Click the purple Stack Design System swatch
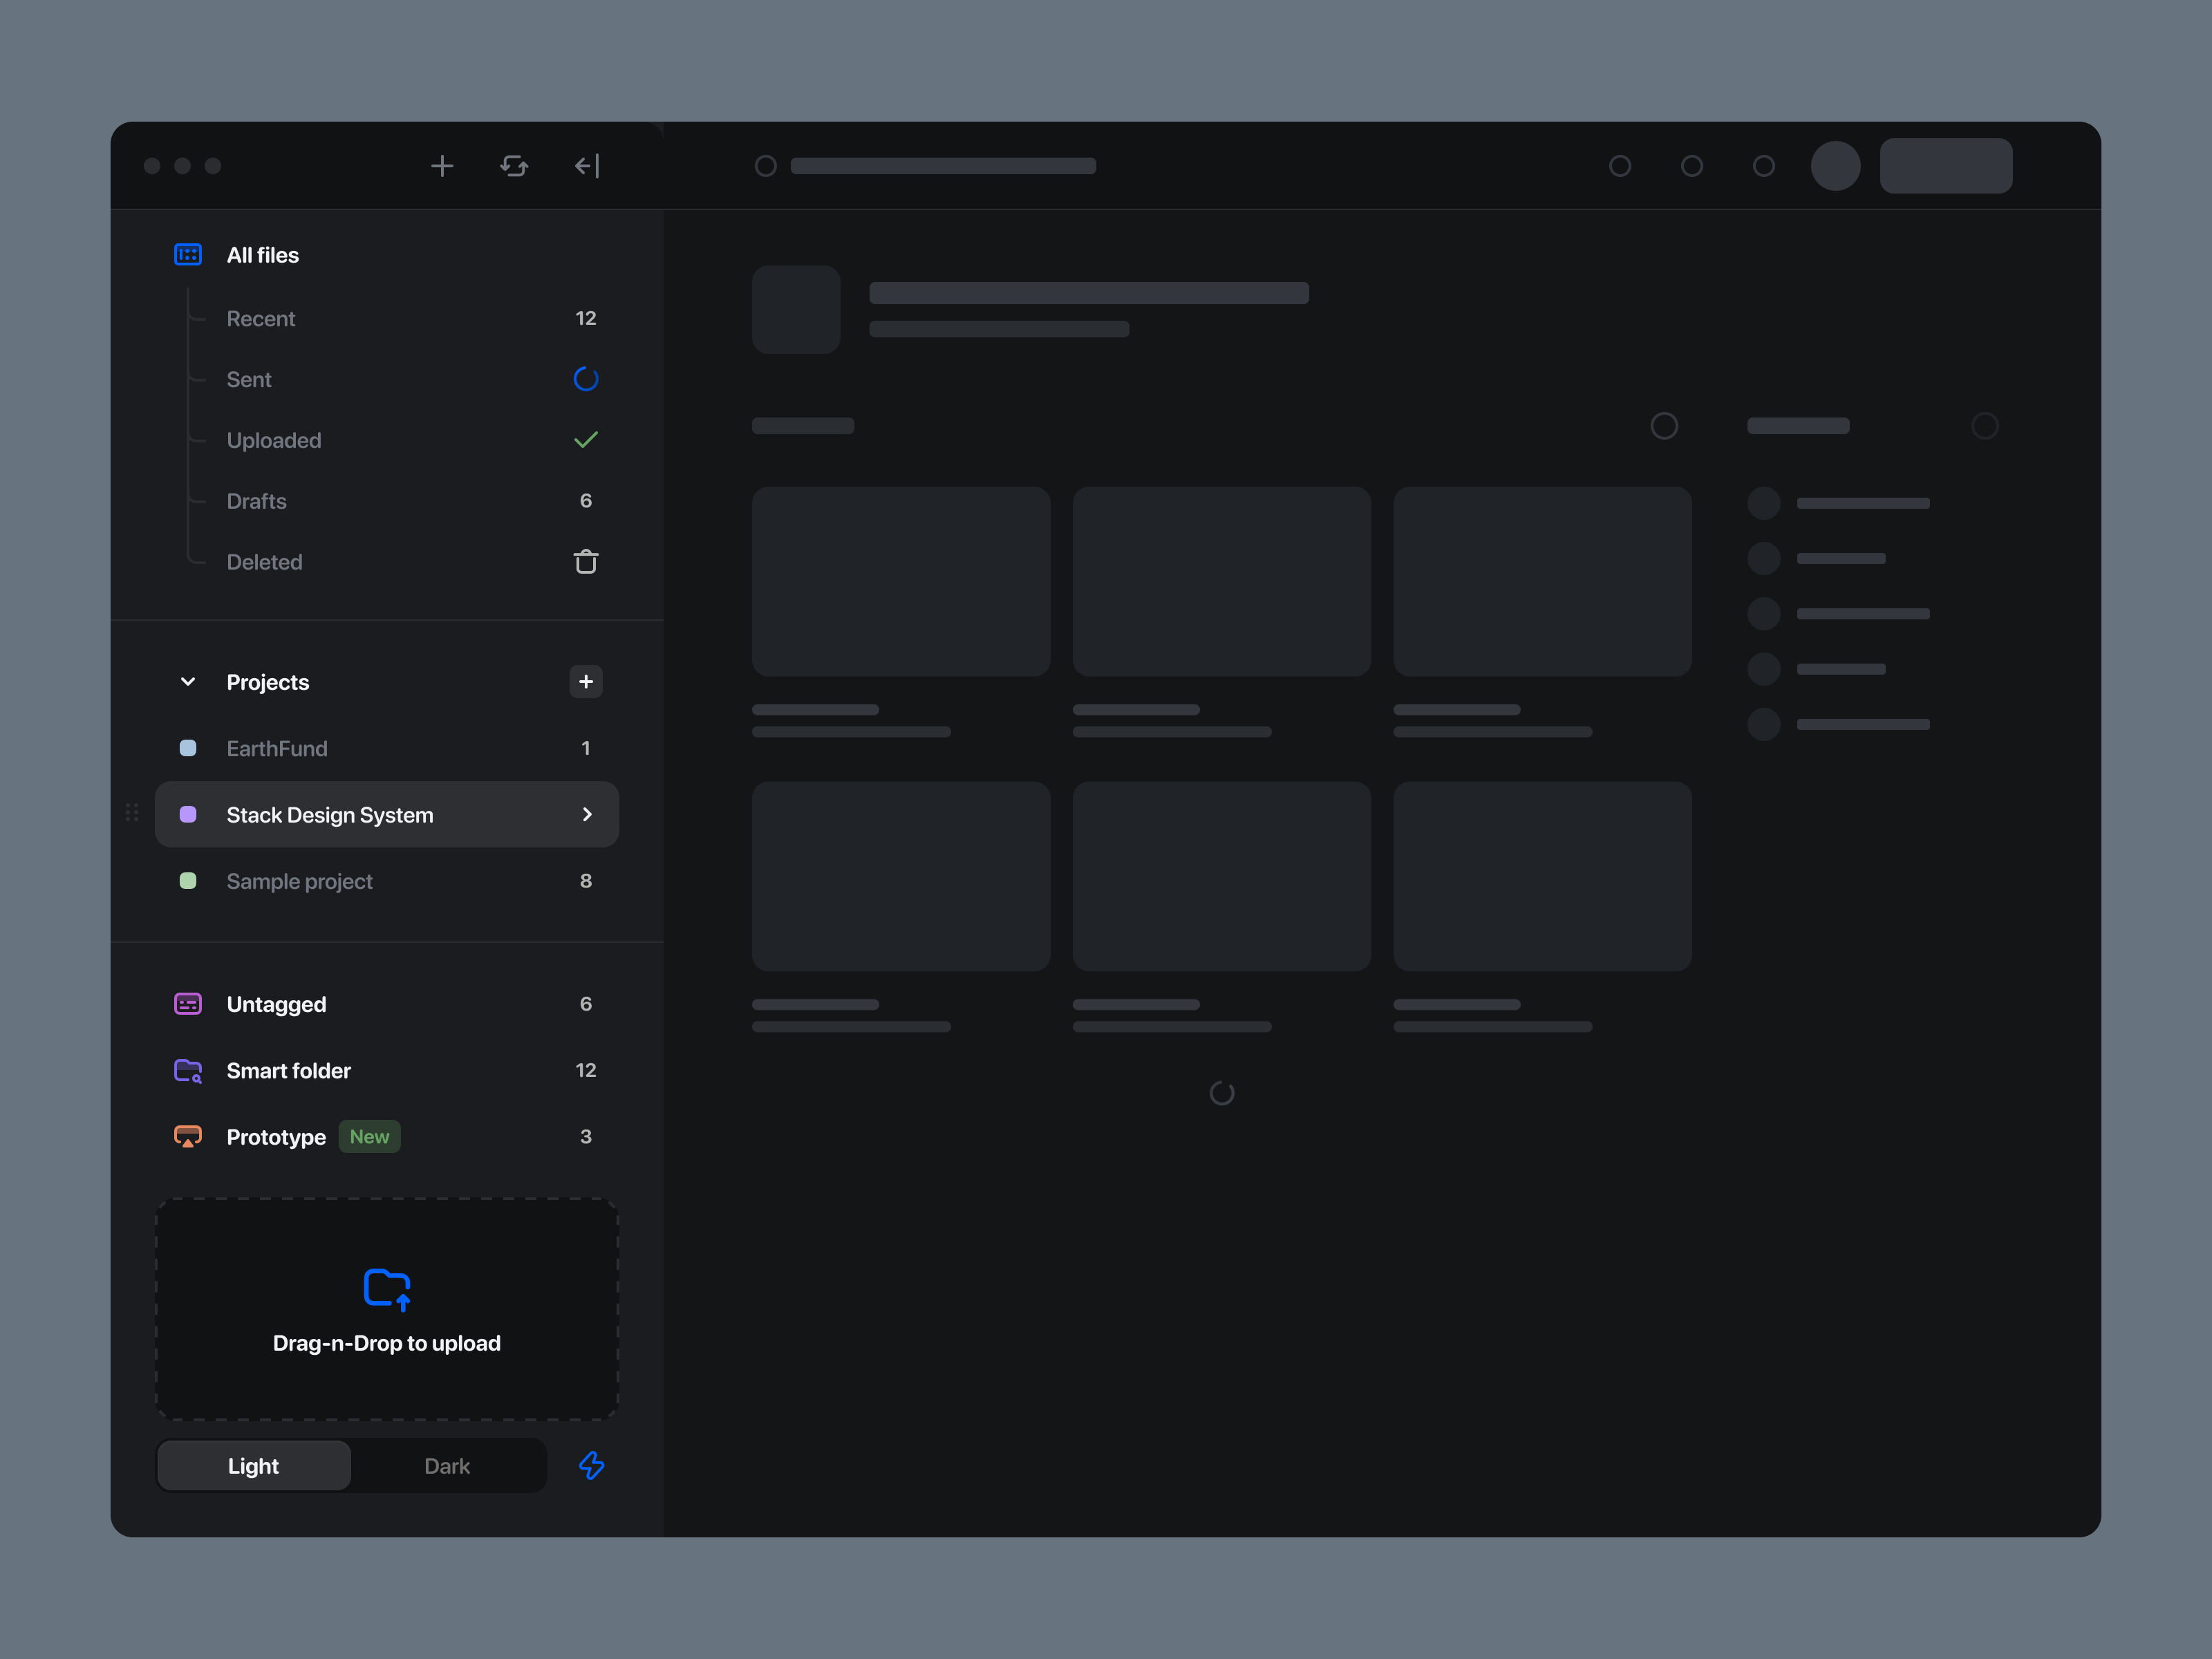This screenshot has width=2212, height=1659. pyautogui.click(x=188, y=814)
